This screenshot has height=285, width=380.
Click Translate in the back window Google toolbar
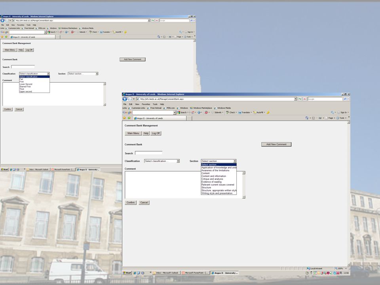[105, 32]
